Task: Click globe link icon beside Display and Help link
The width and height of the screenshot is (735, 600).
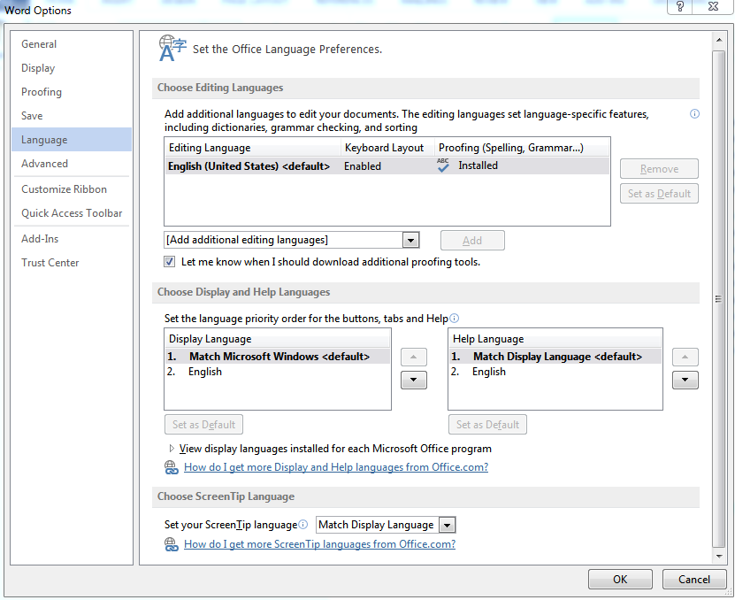Action: (x=172, y=467)
